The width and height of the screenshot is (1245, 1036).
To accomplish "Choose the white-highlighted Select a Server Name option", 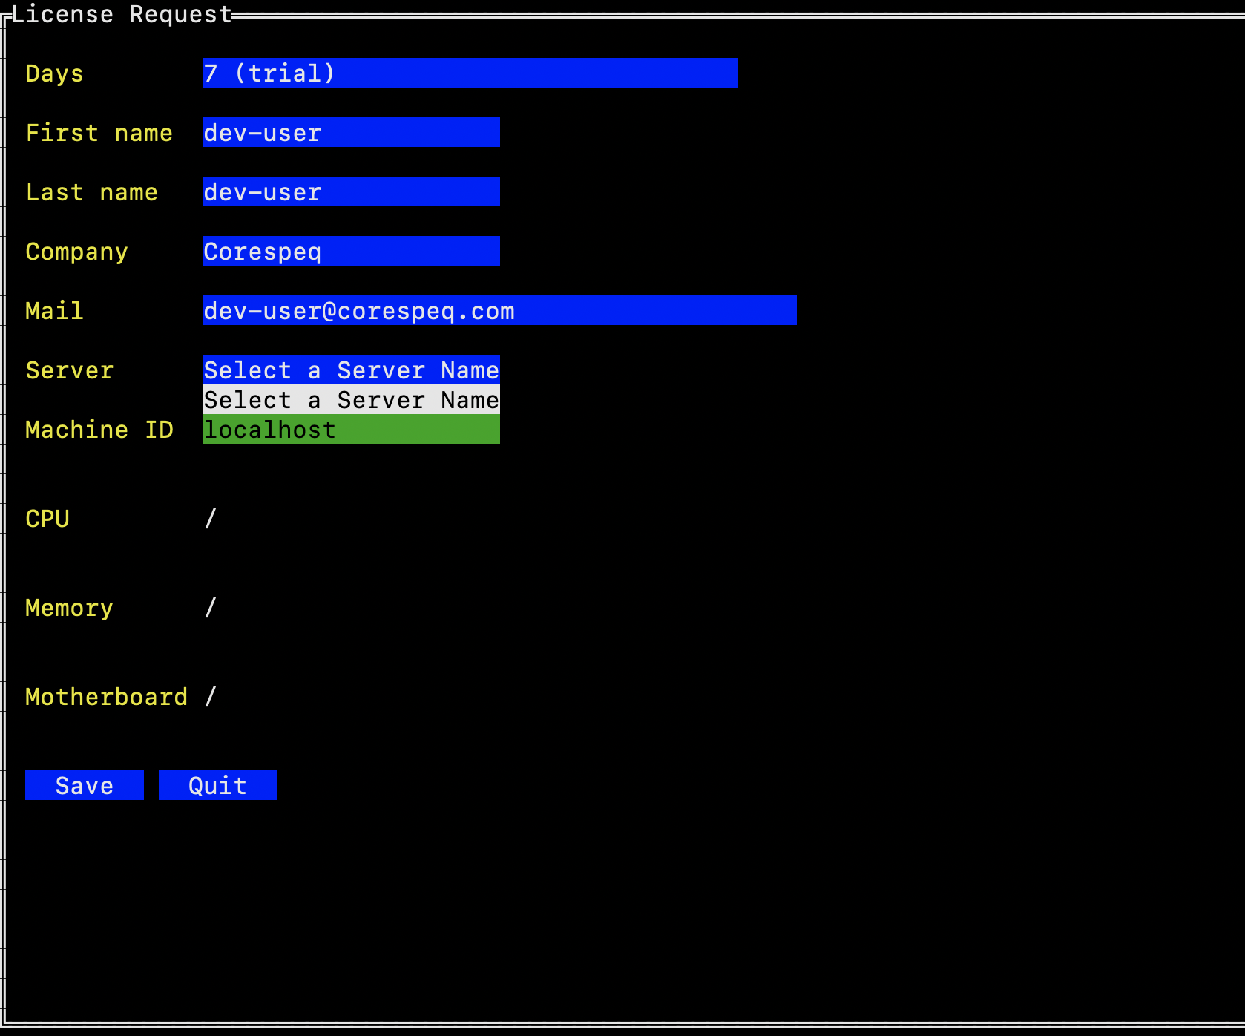I will point(351,400).
